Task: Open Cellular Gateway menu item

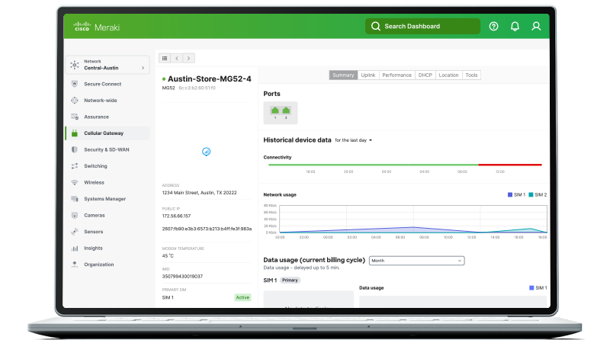Action: click(108, 133)
